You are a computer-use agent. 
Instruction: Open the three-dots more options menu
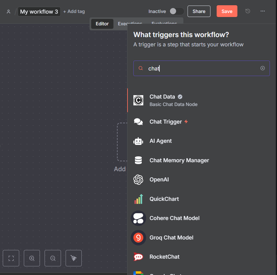point(262,11)
